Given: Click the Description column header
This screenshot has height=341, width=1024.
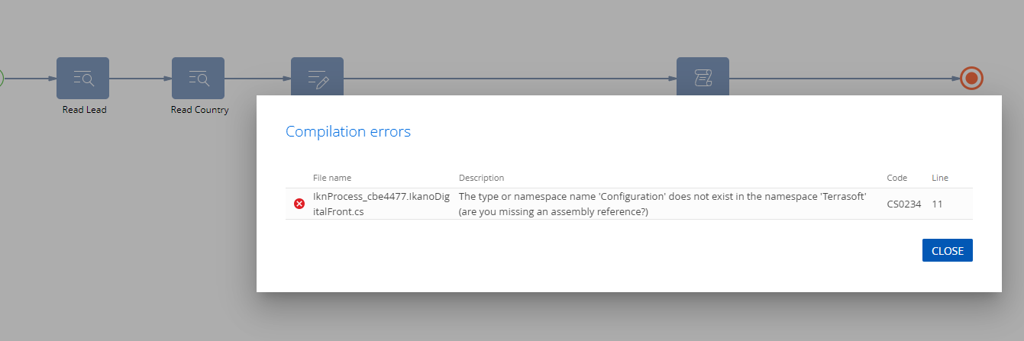Looking at the screenshot, I should (481, 178).
